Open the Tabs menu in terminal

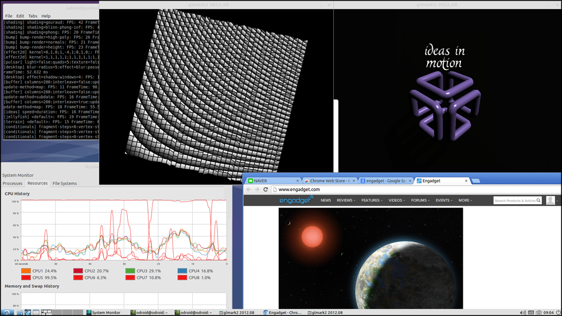point(33,16)
